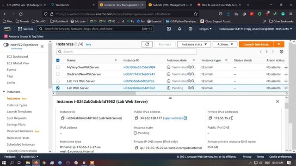Copy the Instance ID in details panel
The width and height of the screenshot is (296, 166).
(63, 118)
